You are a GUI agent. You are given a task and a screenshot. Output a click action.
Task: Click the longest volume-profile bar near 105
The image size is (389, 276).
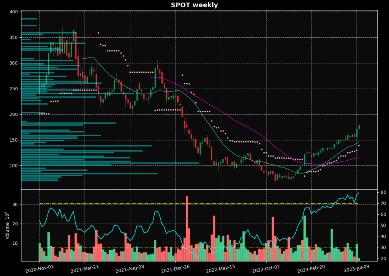(x=110, y=163)
